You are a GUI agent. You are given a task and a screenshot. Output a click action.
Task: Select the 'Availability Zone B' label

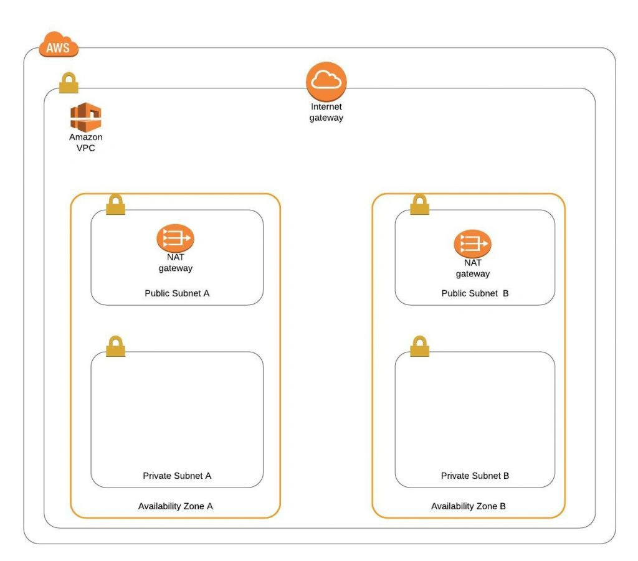(x=469, y=506)
